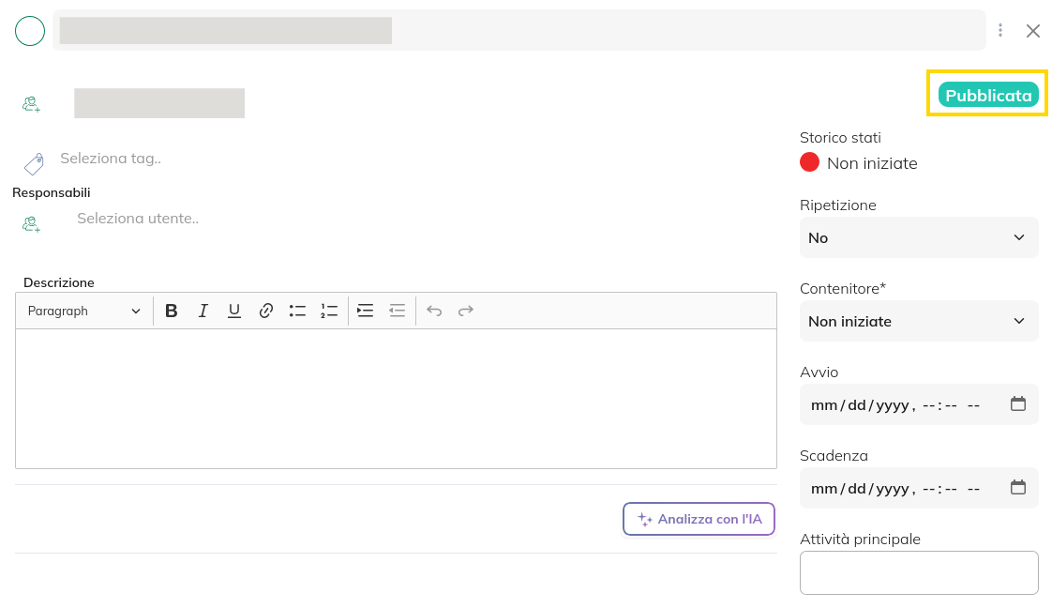This screenshot has width=1052, height=608.
Task: Undo last edit in description
Action: pos(434,311)
